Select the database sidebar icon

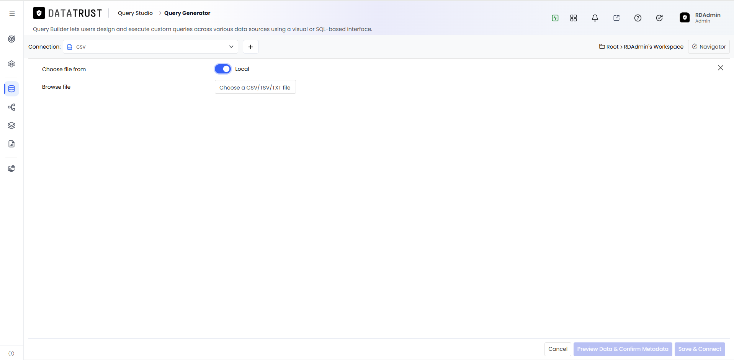[11, 89]
